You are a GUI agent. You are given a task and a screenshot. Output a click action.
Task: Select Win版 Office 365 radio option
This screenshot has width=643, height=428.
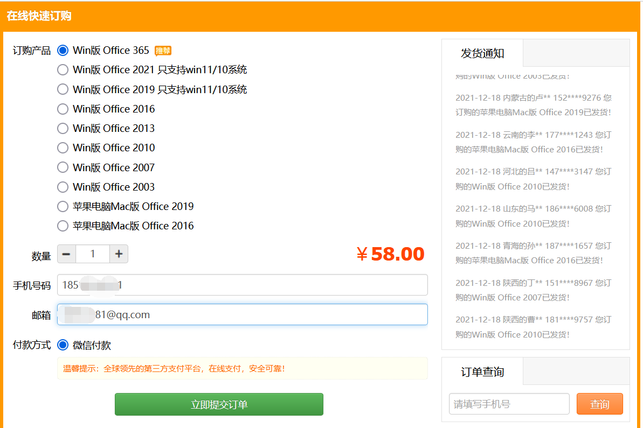click(x=63, y=51)
